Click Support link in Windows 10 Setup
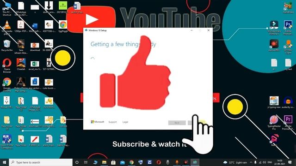The image size is (296, 166). [x=112, y=122]
